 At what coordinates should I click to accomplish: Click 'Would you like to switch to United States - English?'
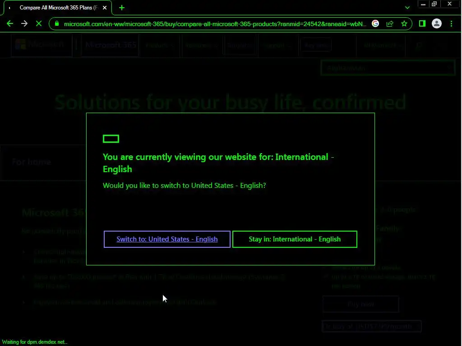point(184,185)
